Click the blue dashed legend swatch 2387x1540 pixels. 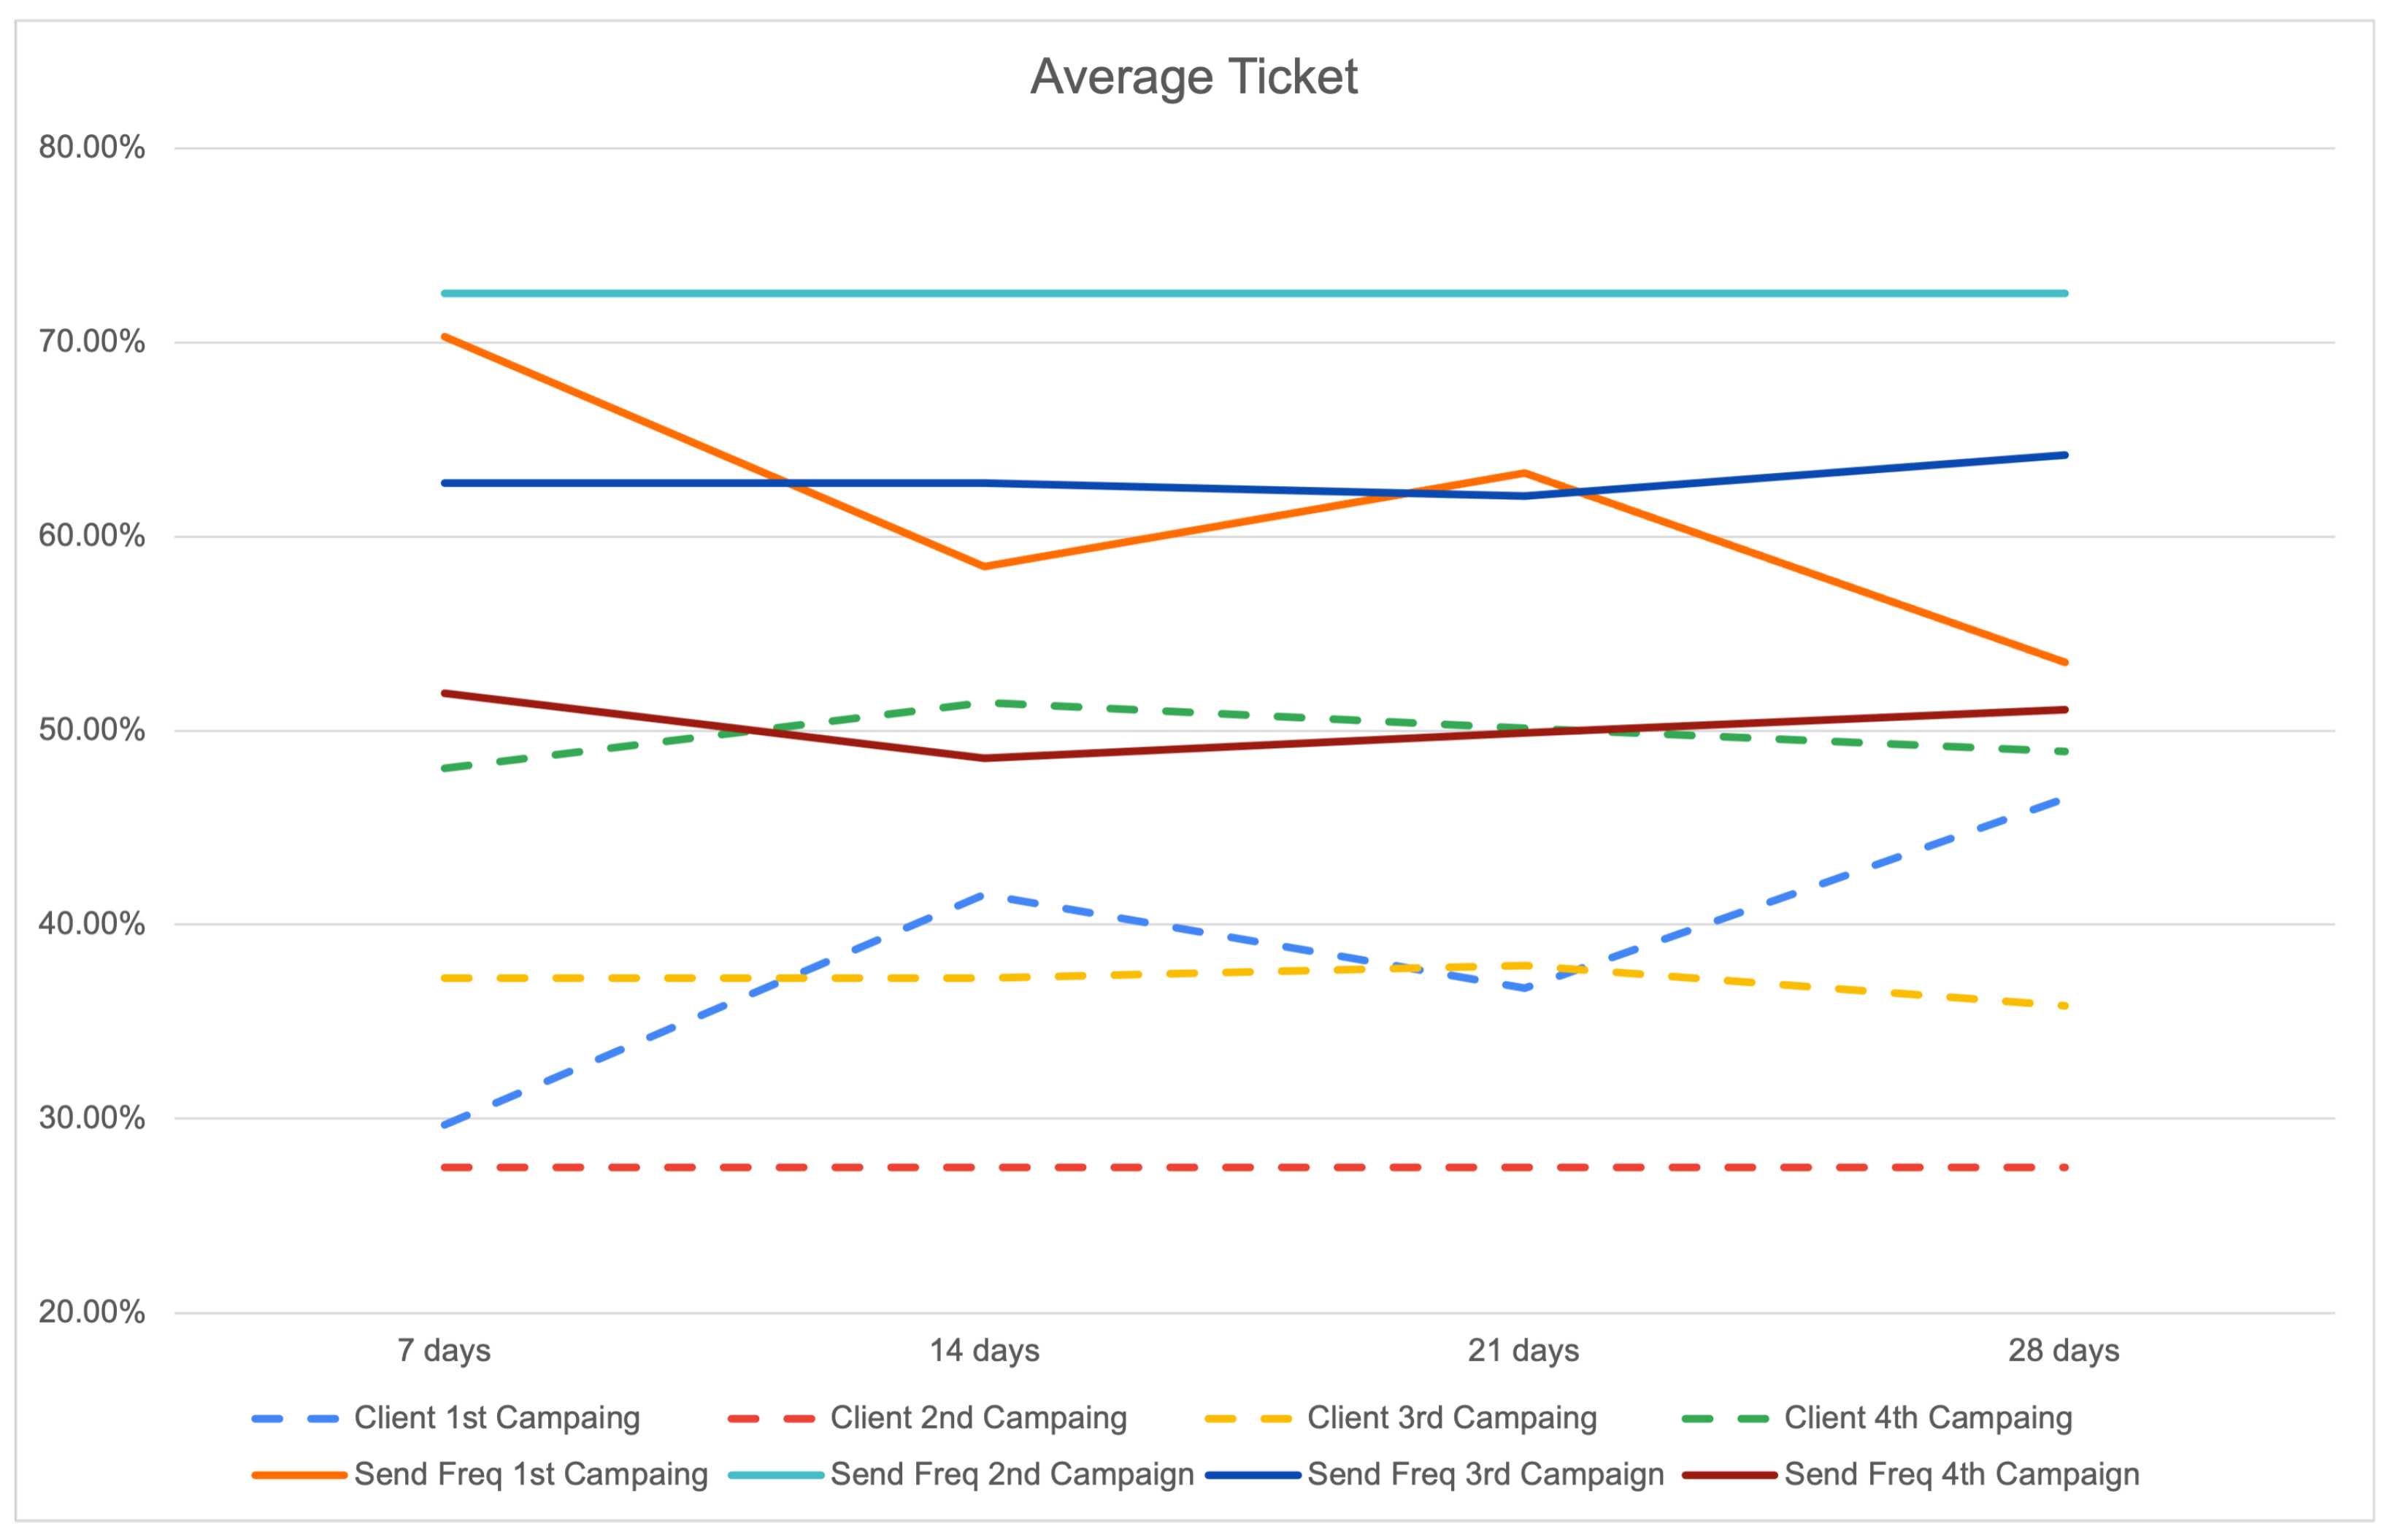point(296,1419)
